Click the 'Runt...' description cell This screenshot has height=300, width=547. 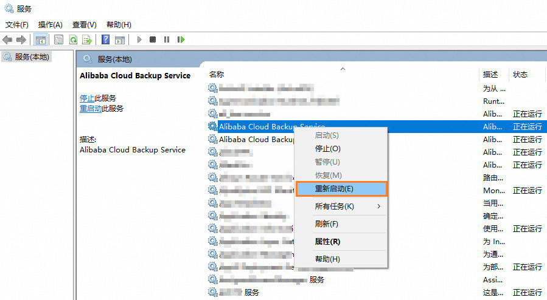493,101
